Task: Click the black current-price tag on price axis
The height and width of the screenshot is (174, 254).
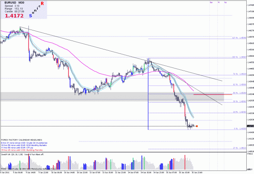Action: (x=250, y=126)
